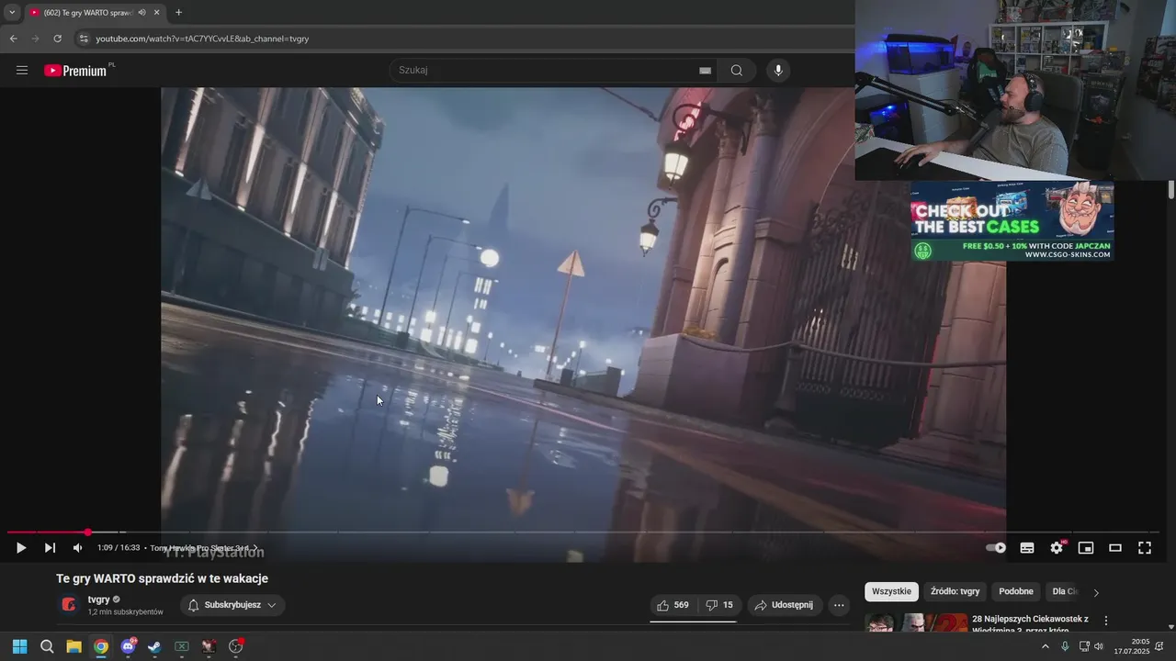
Task: Open a new browser tab
Action: coord(178,13)
